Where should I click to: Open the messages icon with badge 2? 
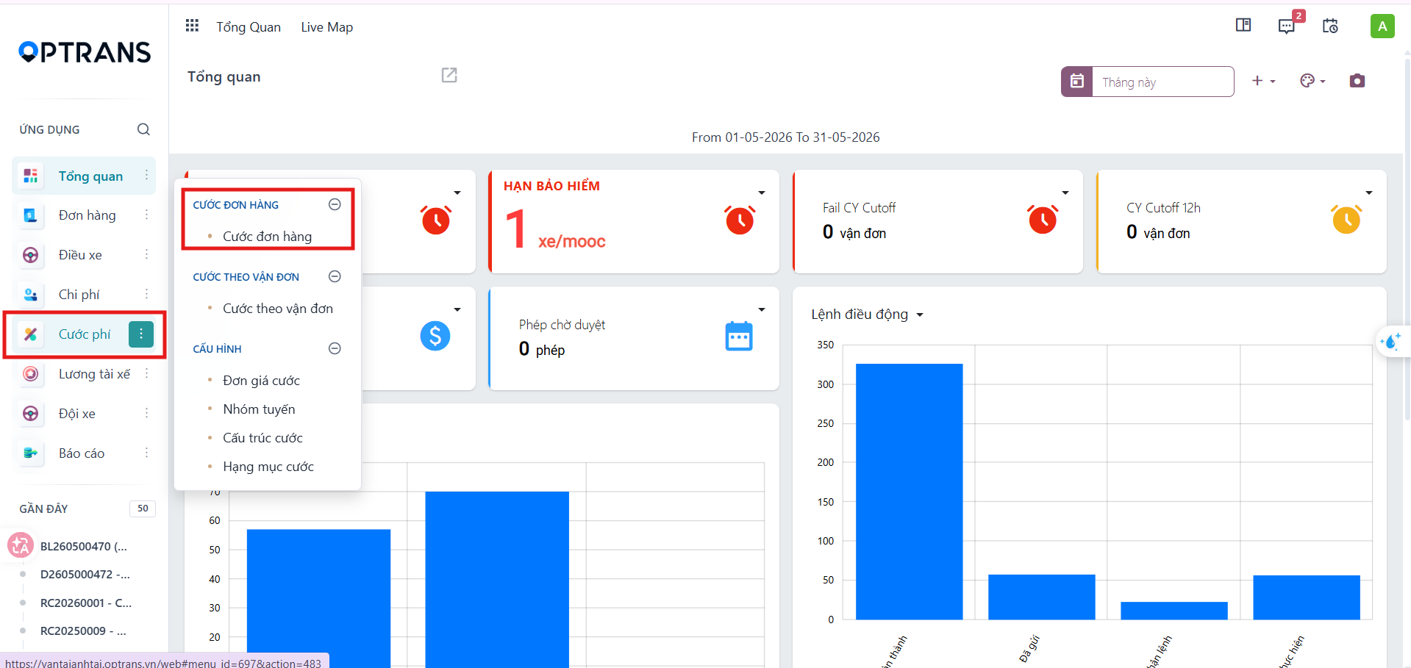[x=1287, y=26]
